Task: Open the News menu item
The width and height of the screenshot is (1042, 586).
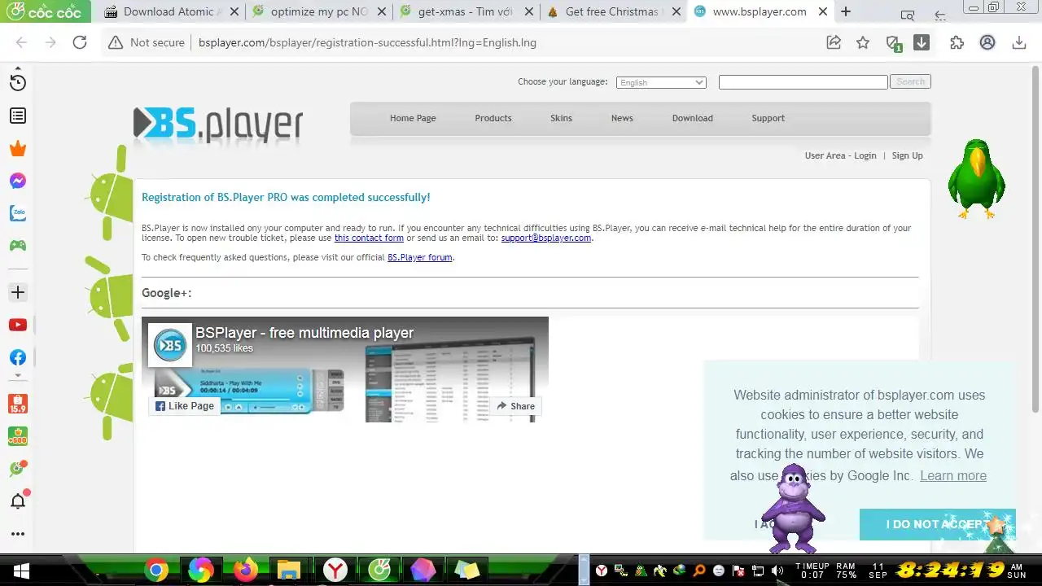Action: (x=622, y=118)
